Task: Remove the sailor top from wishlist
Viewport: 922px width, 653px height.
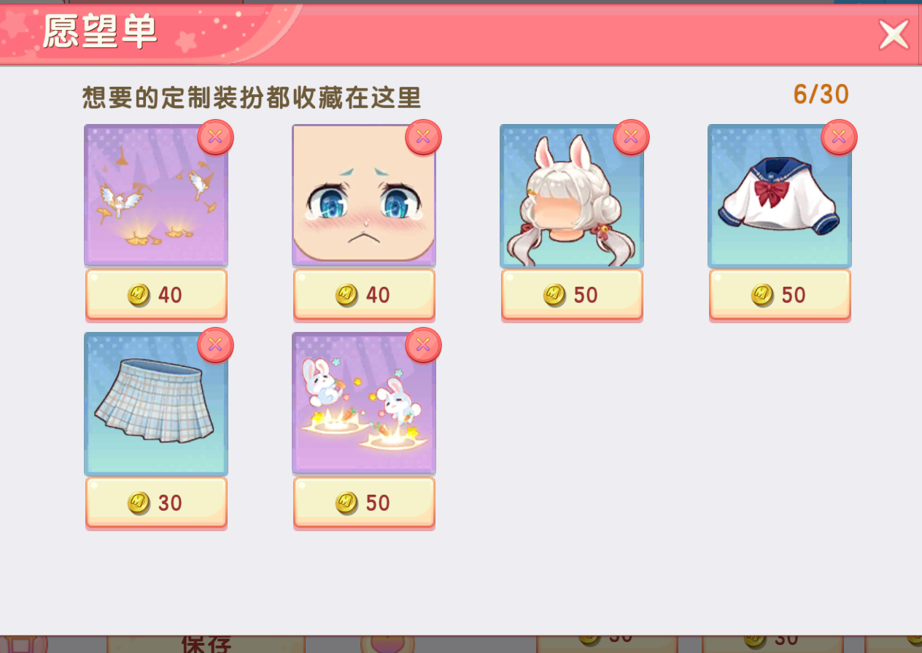Action: [x=840, y=137]
